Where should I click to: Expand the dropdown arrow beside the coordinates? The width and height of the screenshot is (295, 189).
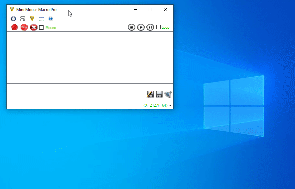(170, 105)
